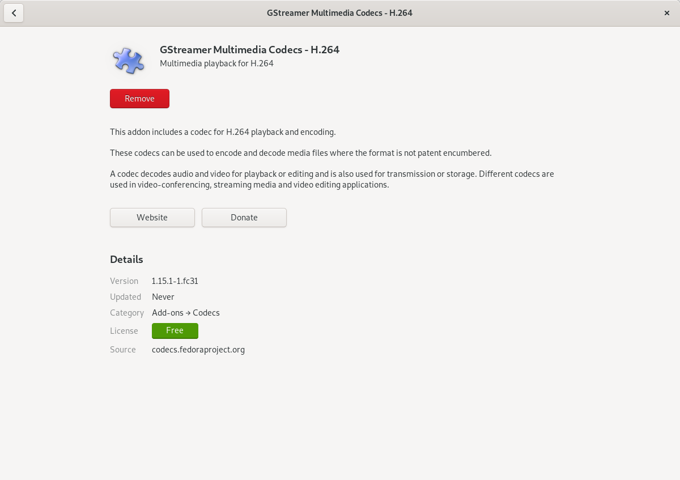This screenshot has height=480, width=680.
Task: Click the Updated value 'Never'
Action: pos(163,297)
